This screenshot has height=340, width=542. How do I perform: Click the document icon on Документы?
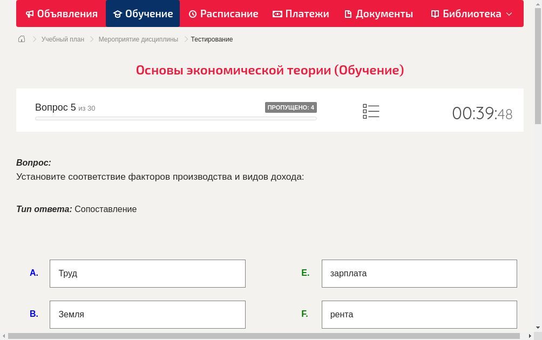(x=349, y=13)
